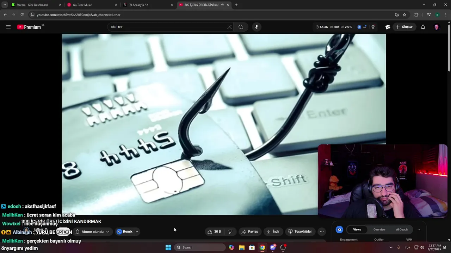Select the Views tab in vidIQ

pos(357,229)
